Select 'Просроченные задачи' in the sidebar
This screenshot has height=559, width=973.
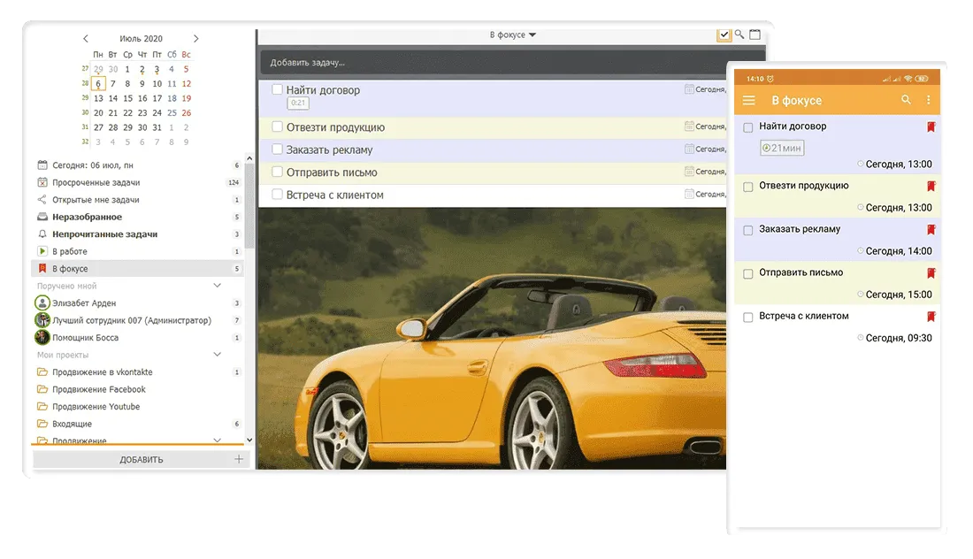coord(96,182)
